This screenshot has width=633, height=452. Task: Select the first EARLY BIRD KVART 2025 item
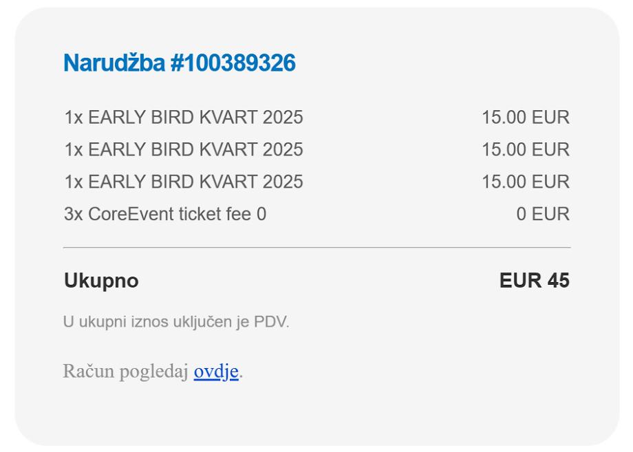coord(183,118)
